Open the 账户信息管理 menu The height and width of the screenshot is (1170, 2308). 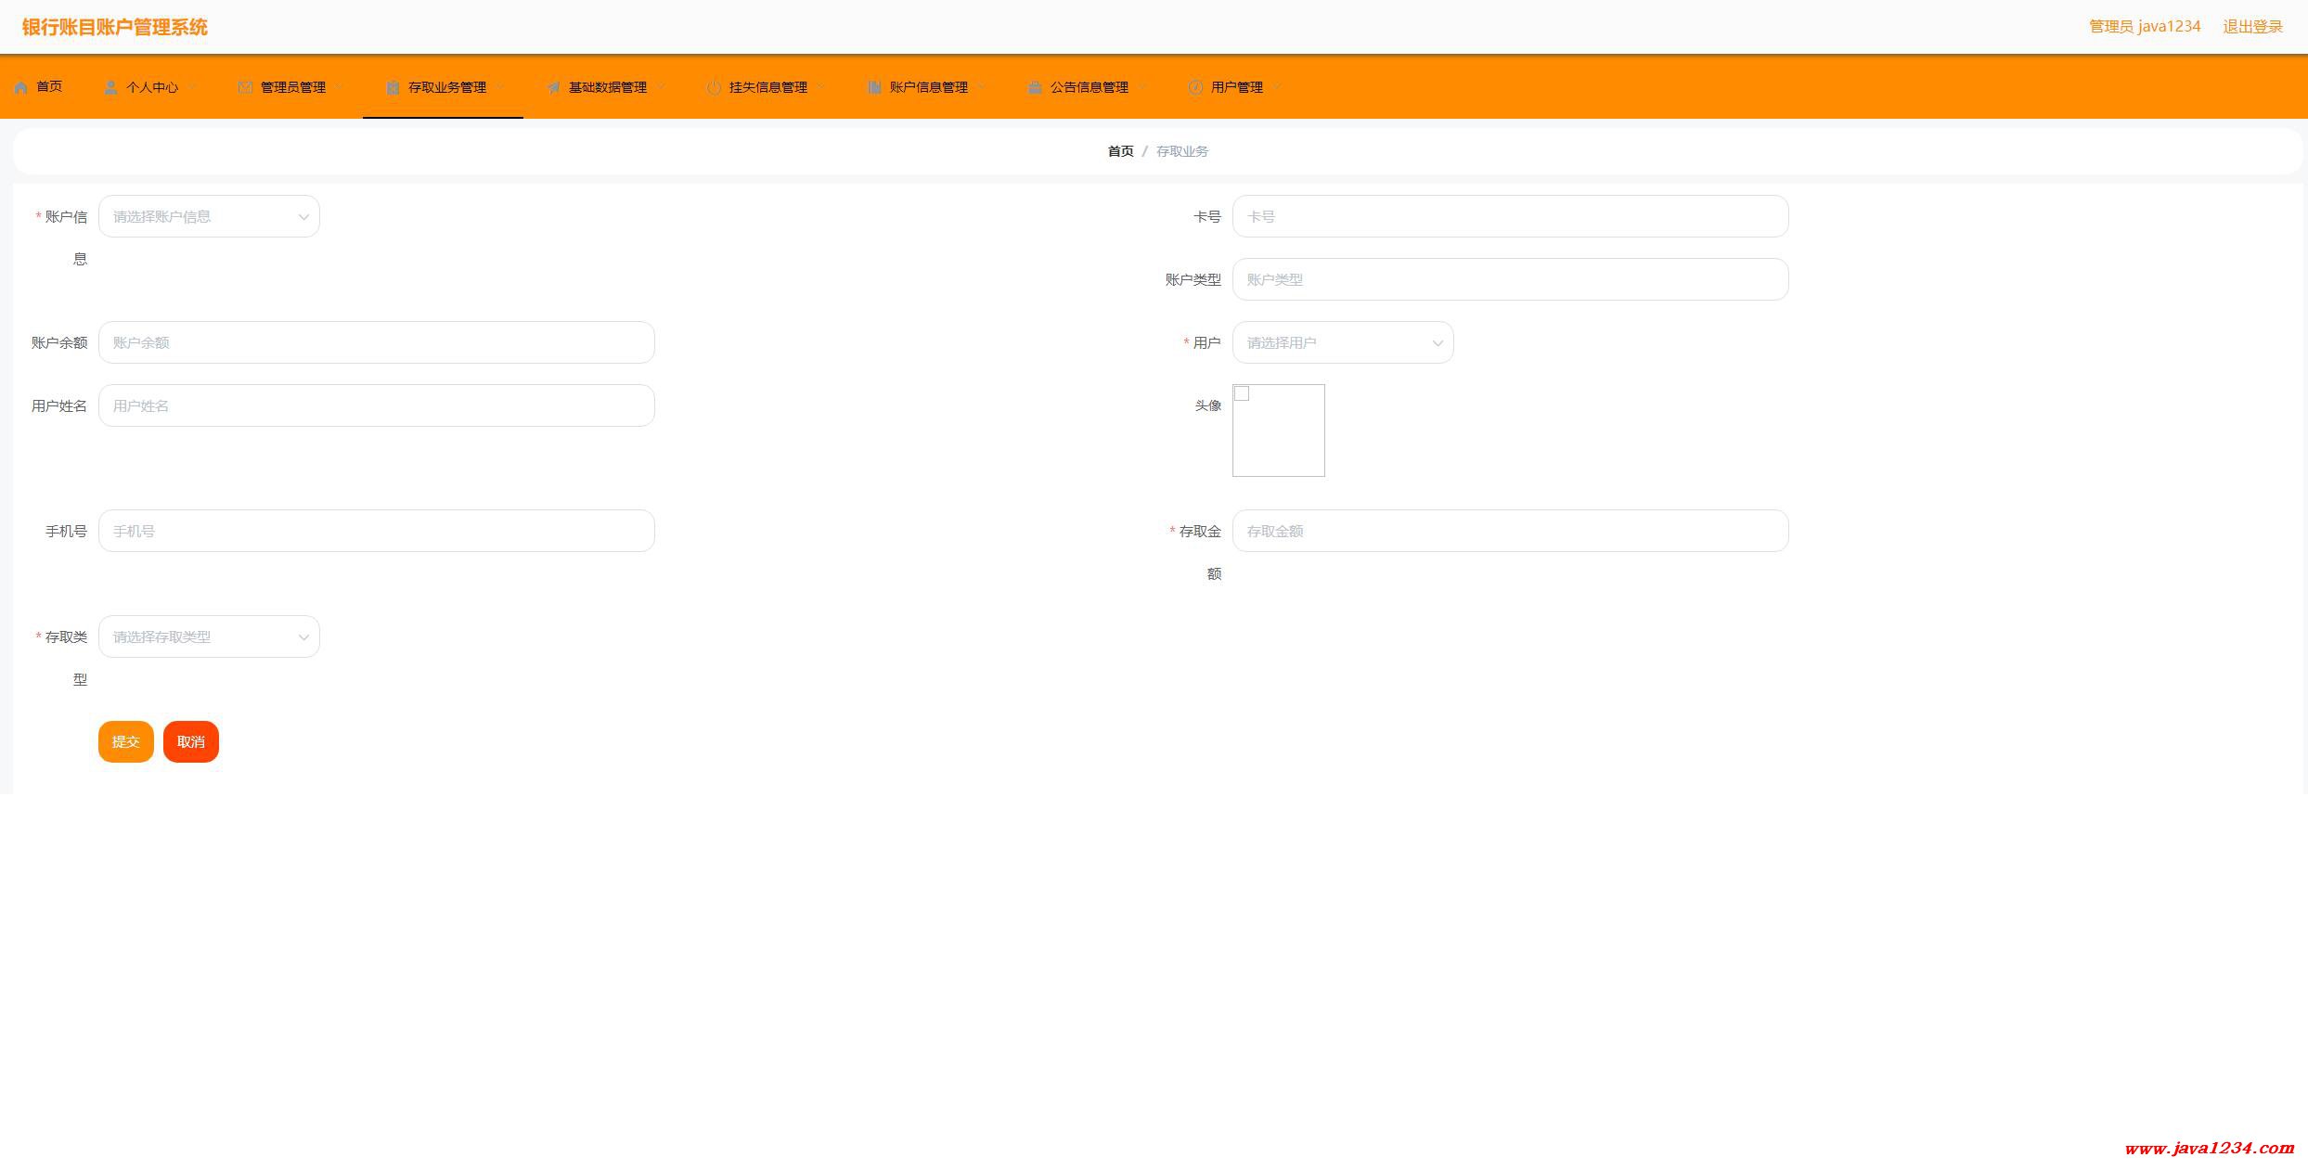click(928, 87)
